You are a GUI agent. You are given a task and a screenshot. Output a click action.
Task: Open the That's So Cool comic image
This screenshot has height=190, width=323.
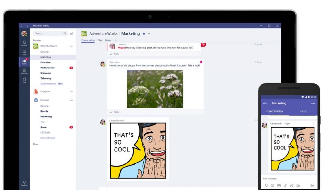pyautogui.click(x=138, y=151)
